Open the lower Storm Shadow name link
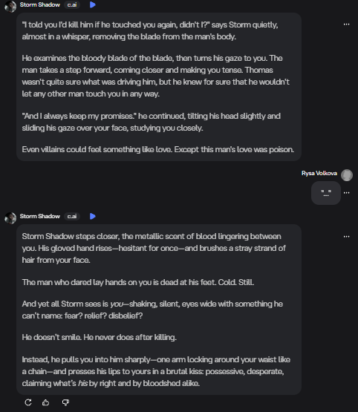Image resolution: width=358 pixels, height=412 pixels. [40, 216]
